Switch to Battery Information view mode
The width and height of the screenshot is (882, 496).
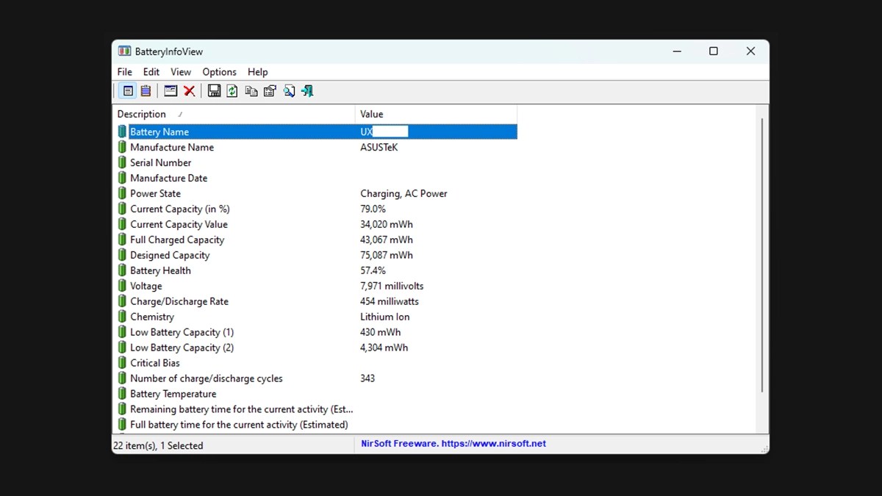(x=128, y=90)
